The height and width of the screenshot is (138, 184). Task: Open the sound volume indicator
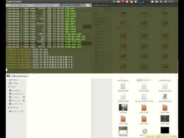(165, 2)
